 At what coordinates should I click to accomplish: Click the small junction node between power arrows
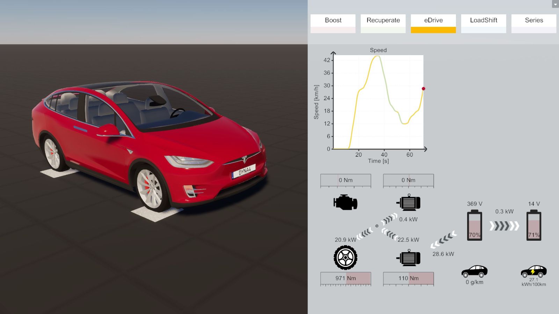coord(377,226)
